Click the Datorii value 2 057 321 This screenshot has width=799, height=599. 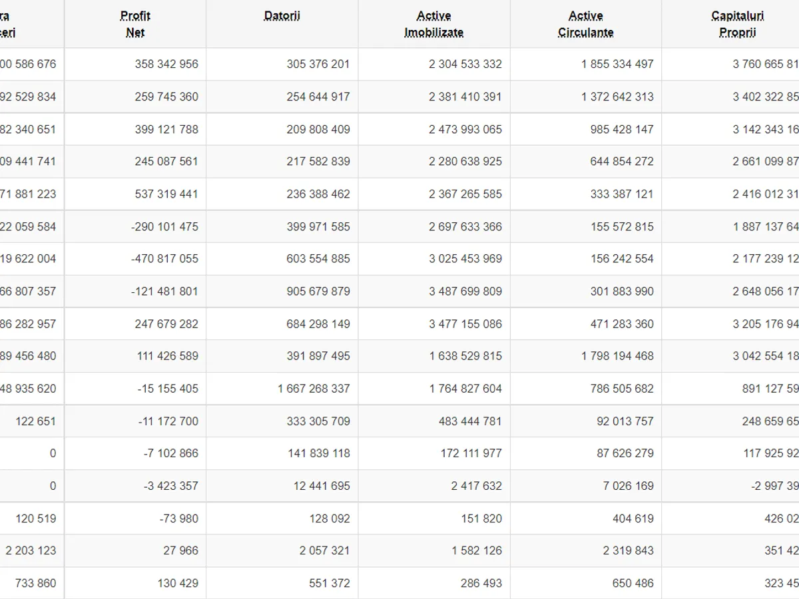[x=329, y=550]
